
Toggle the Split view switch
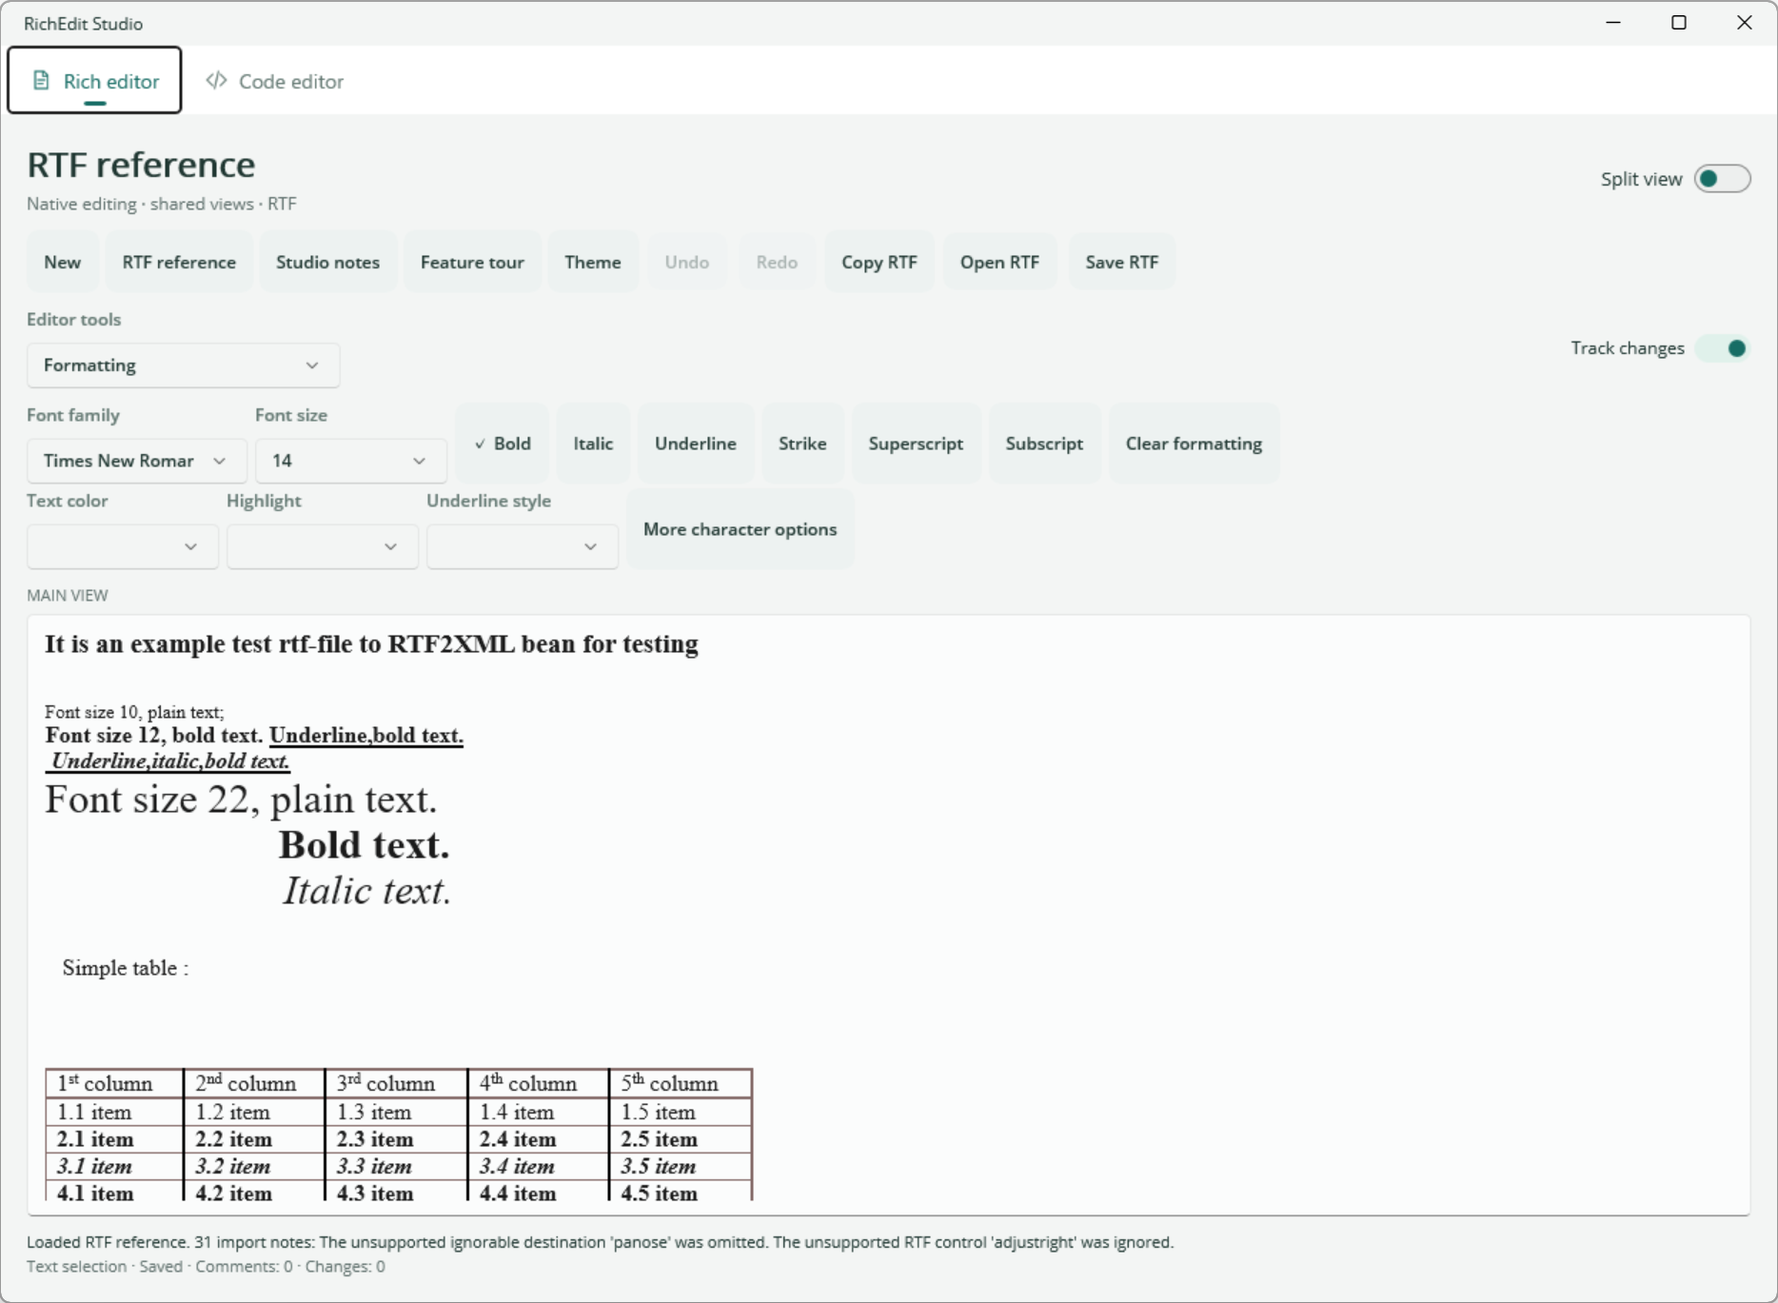pos(1722,179)
